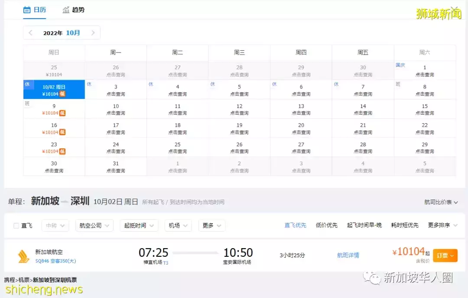Advance to November using the right arrow
The height and width of the screenshot is (298, 468).
coord(93,33)
